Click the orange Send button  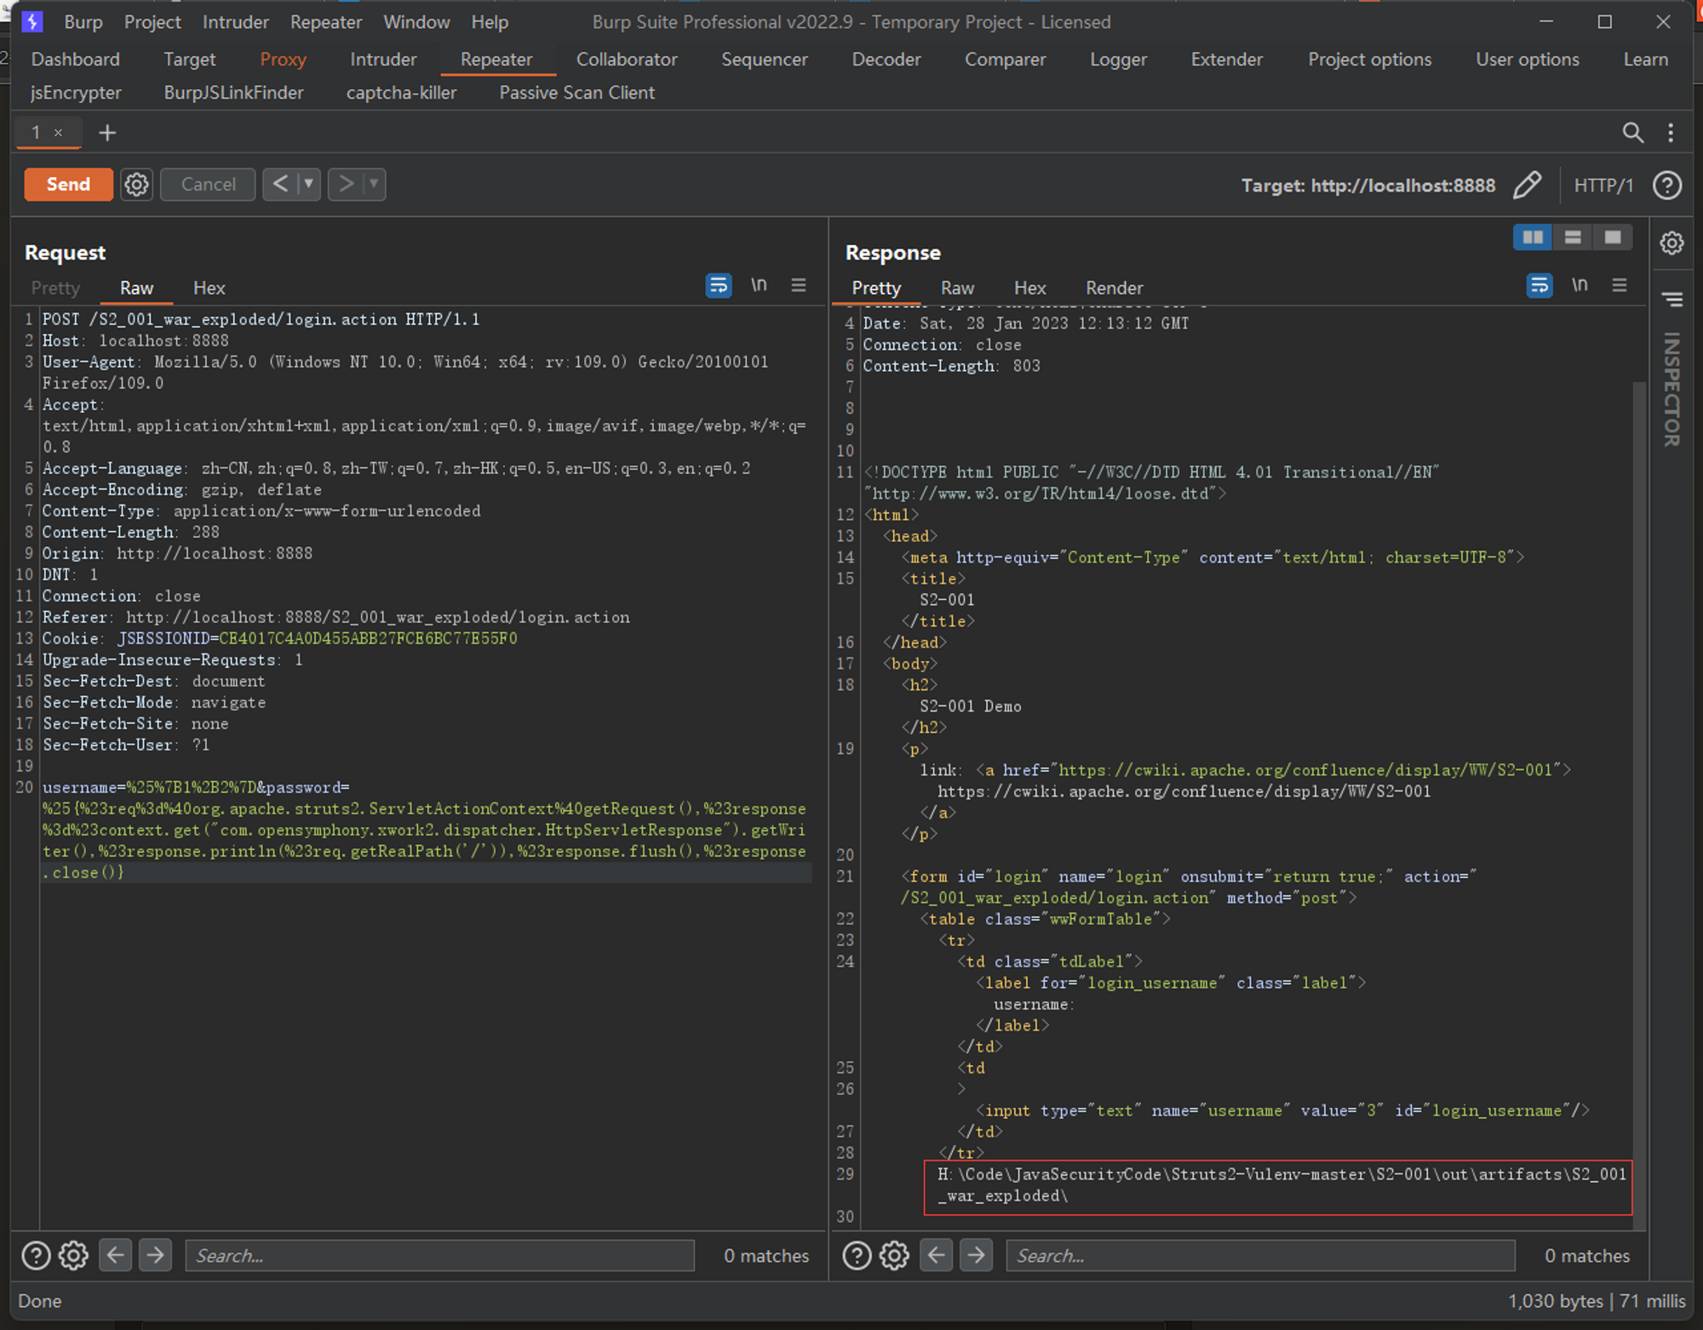click(x=68, y=185)
